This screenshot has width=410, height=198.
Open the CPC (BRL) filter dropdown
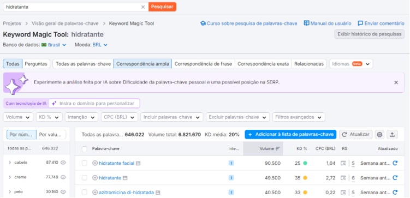pos(119,117)
